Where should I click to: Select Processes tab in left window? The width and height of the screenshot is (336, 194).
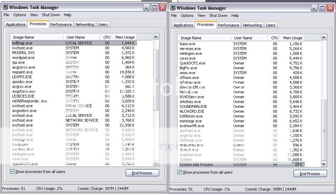(38, 24)
